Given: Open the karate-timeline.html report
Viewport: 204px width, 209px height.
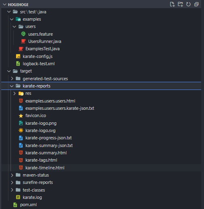Looking at the screenshot, I should click(45, 168).
